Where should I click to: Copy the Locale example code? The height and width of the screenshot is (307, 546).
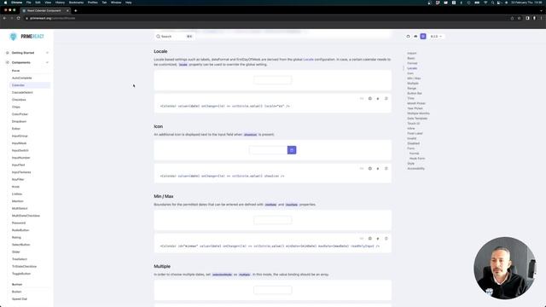(x=386, y=99)
